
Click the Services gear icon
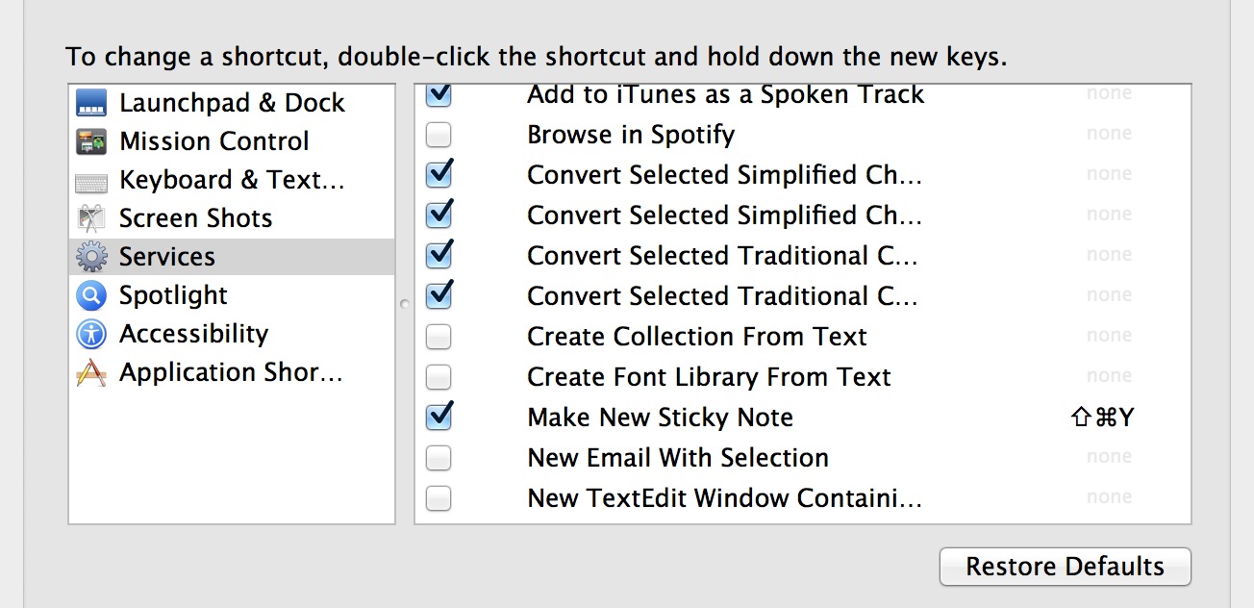pos(90,257)
